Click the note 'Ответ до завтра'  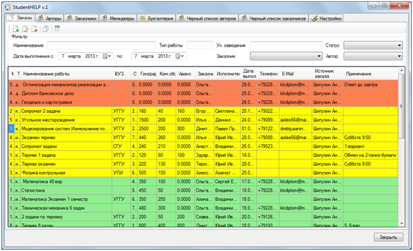(370, 85)
